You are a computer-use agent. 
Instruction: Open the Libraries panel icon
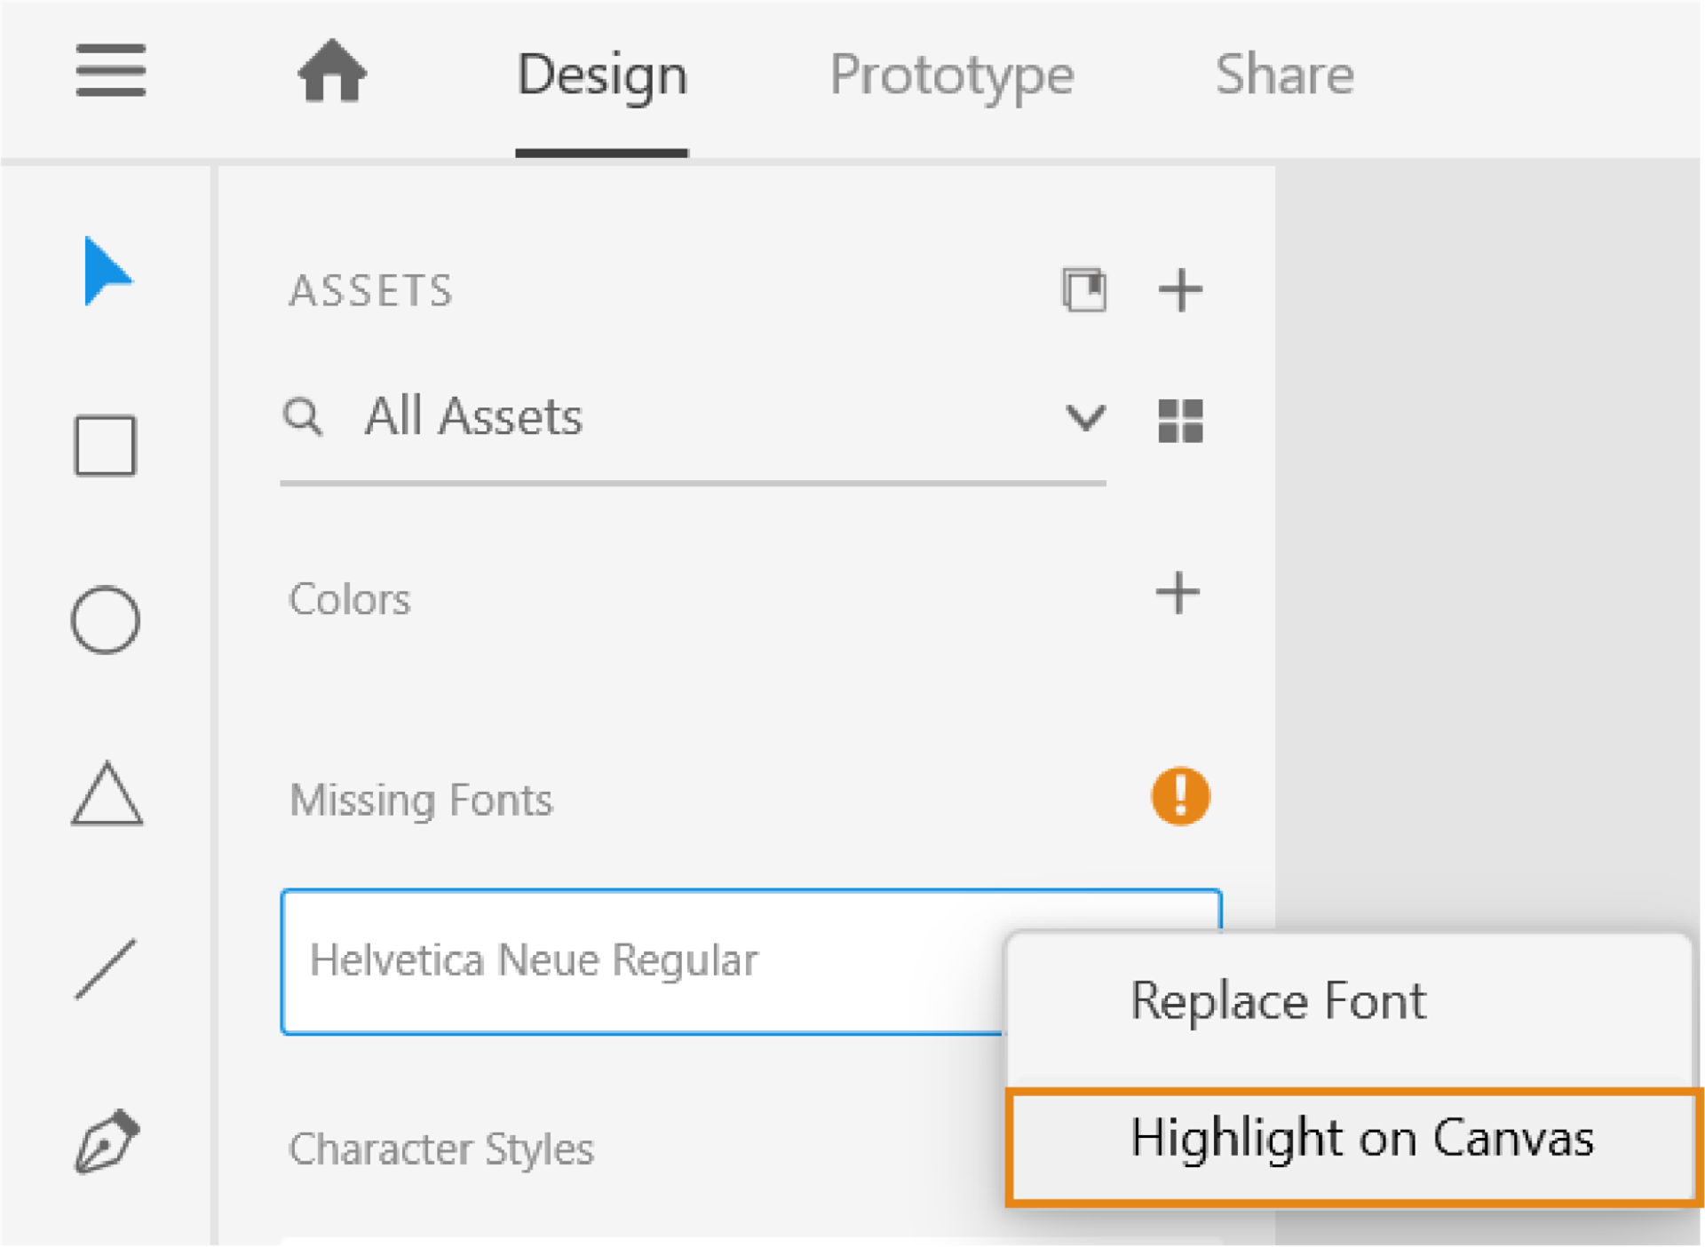pyautogui.click(x=1083, y=289)
